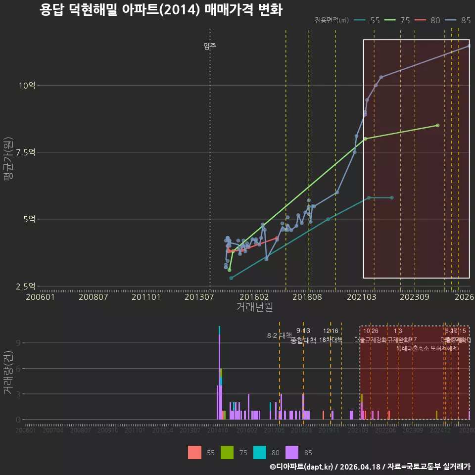Select the final green 75 data point

(437, 125)
